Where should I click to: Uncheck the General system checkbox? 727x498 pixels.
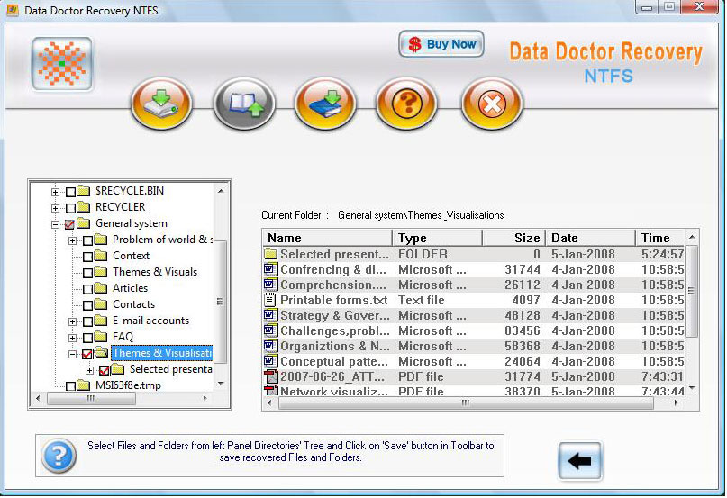pos(70,224)
